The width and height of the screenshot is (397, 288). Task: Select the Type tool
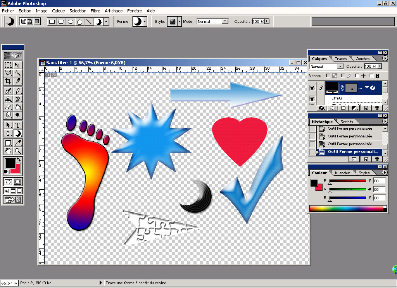coord(18,125)
